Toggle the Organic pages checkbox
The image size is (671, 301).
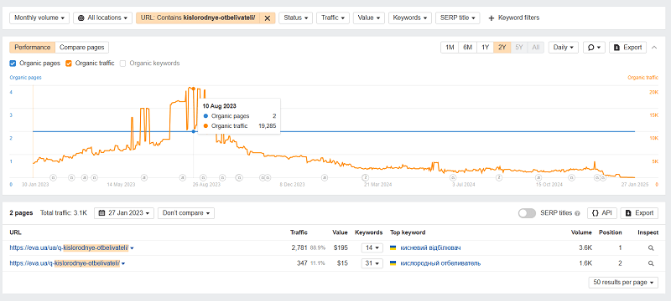13,63
